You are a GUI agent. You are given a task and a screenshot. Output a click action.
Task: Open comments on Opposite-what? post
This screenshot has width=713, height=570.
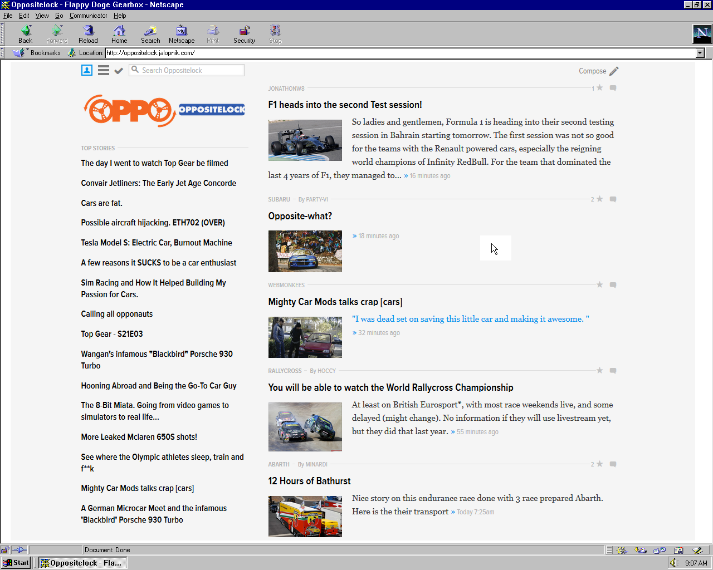[x=613, y=199]
